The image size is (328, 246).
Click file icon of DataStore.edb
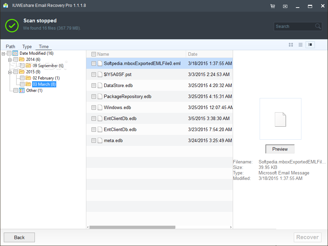point(100,85)
